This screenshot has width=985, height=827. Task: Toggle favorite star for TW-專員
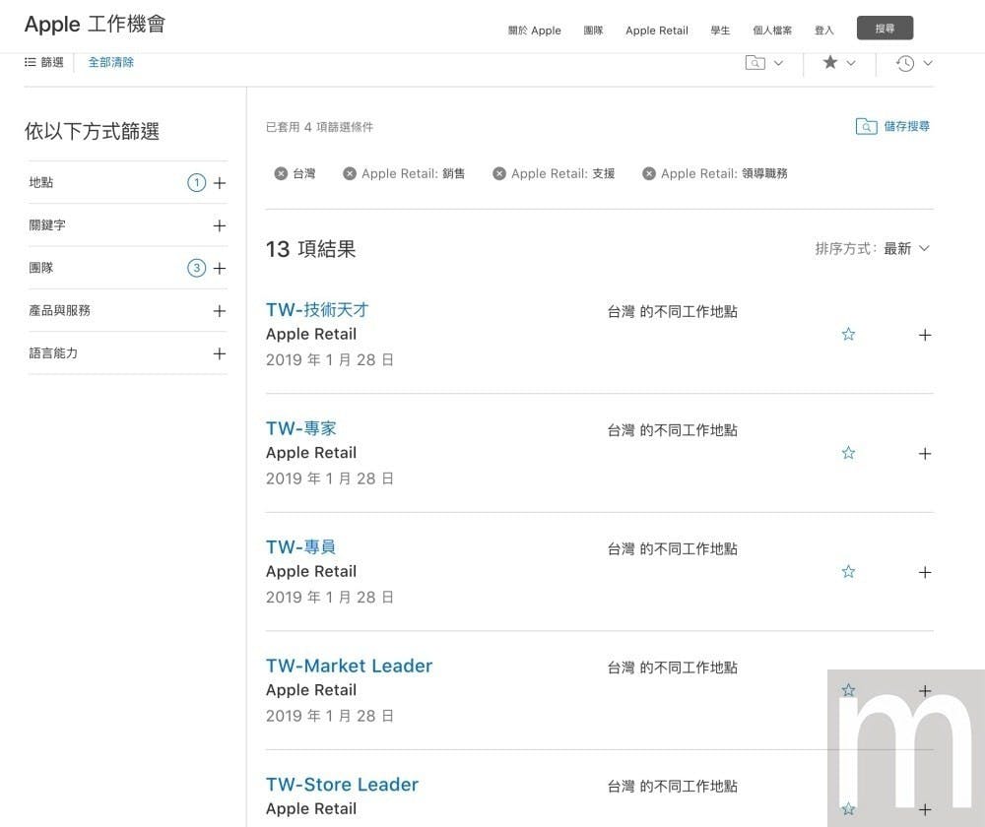coord(848,572)
